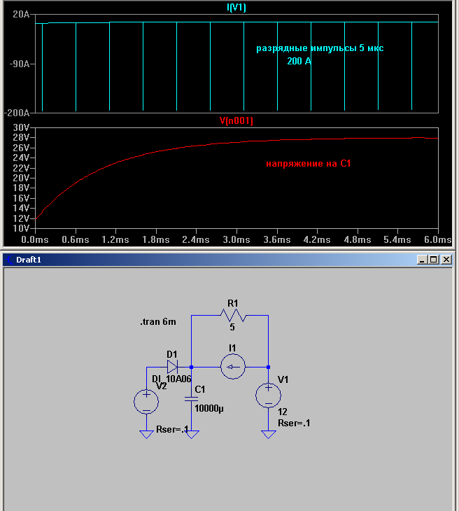The height and width of the screenshot is (511, 459).
Task: Click the I1 label
Action: click(x=232, y=348)
